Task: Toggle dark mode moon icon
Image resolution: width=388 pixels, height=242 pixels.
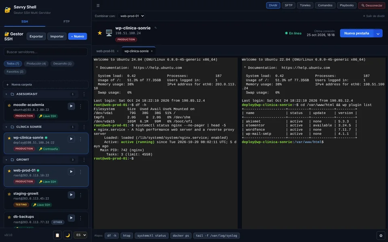Action: [x=67, y=235]
